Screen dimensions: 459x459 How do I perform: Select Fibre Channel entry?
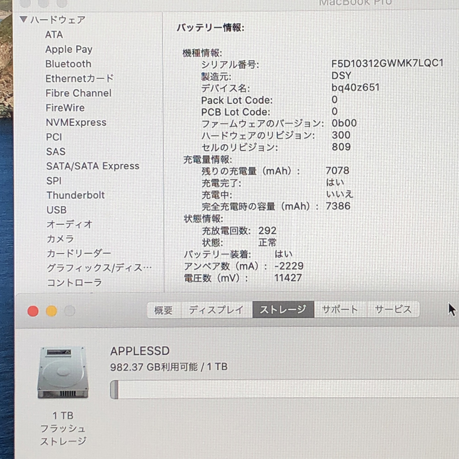click(79, 93)
